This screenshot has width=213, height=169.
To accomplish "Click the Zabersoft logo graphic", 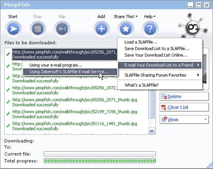I will tap(193, 26).
